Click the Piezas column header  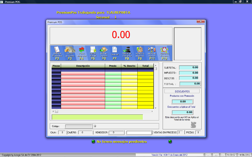point(56,66)
